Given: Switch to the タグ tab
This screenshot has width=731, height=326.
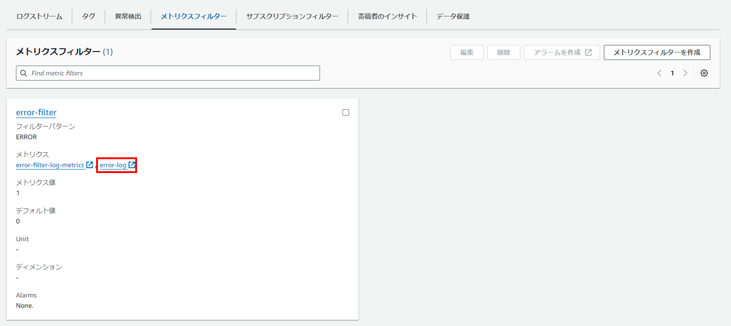Looking at the screenshot, I should pos(88,16).
